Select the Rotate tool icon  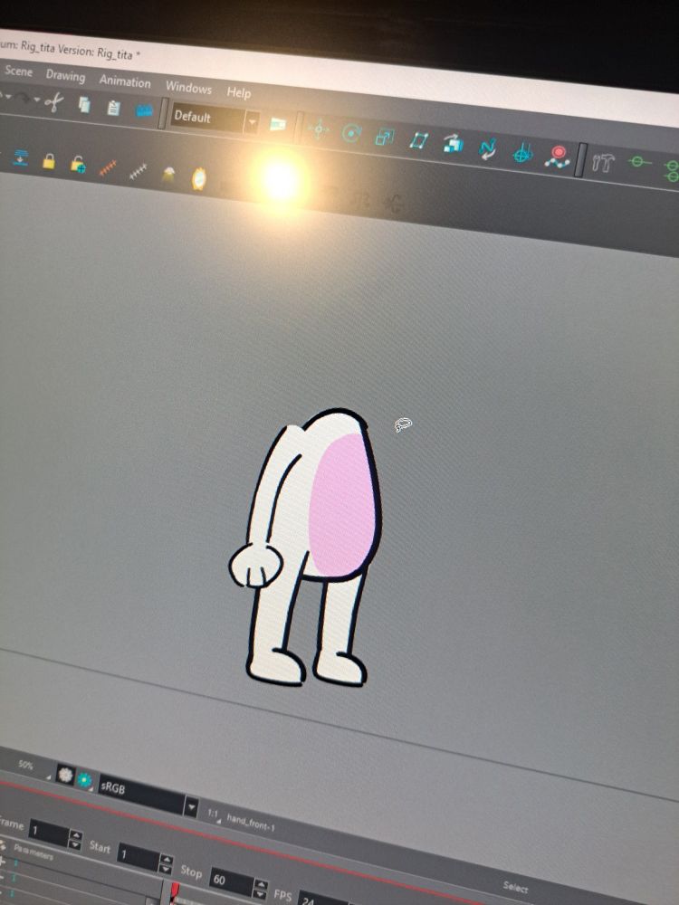pyautogui.click(x=351, y=133)
